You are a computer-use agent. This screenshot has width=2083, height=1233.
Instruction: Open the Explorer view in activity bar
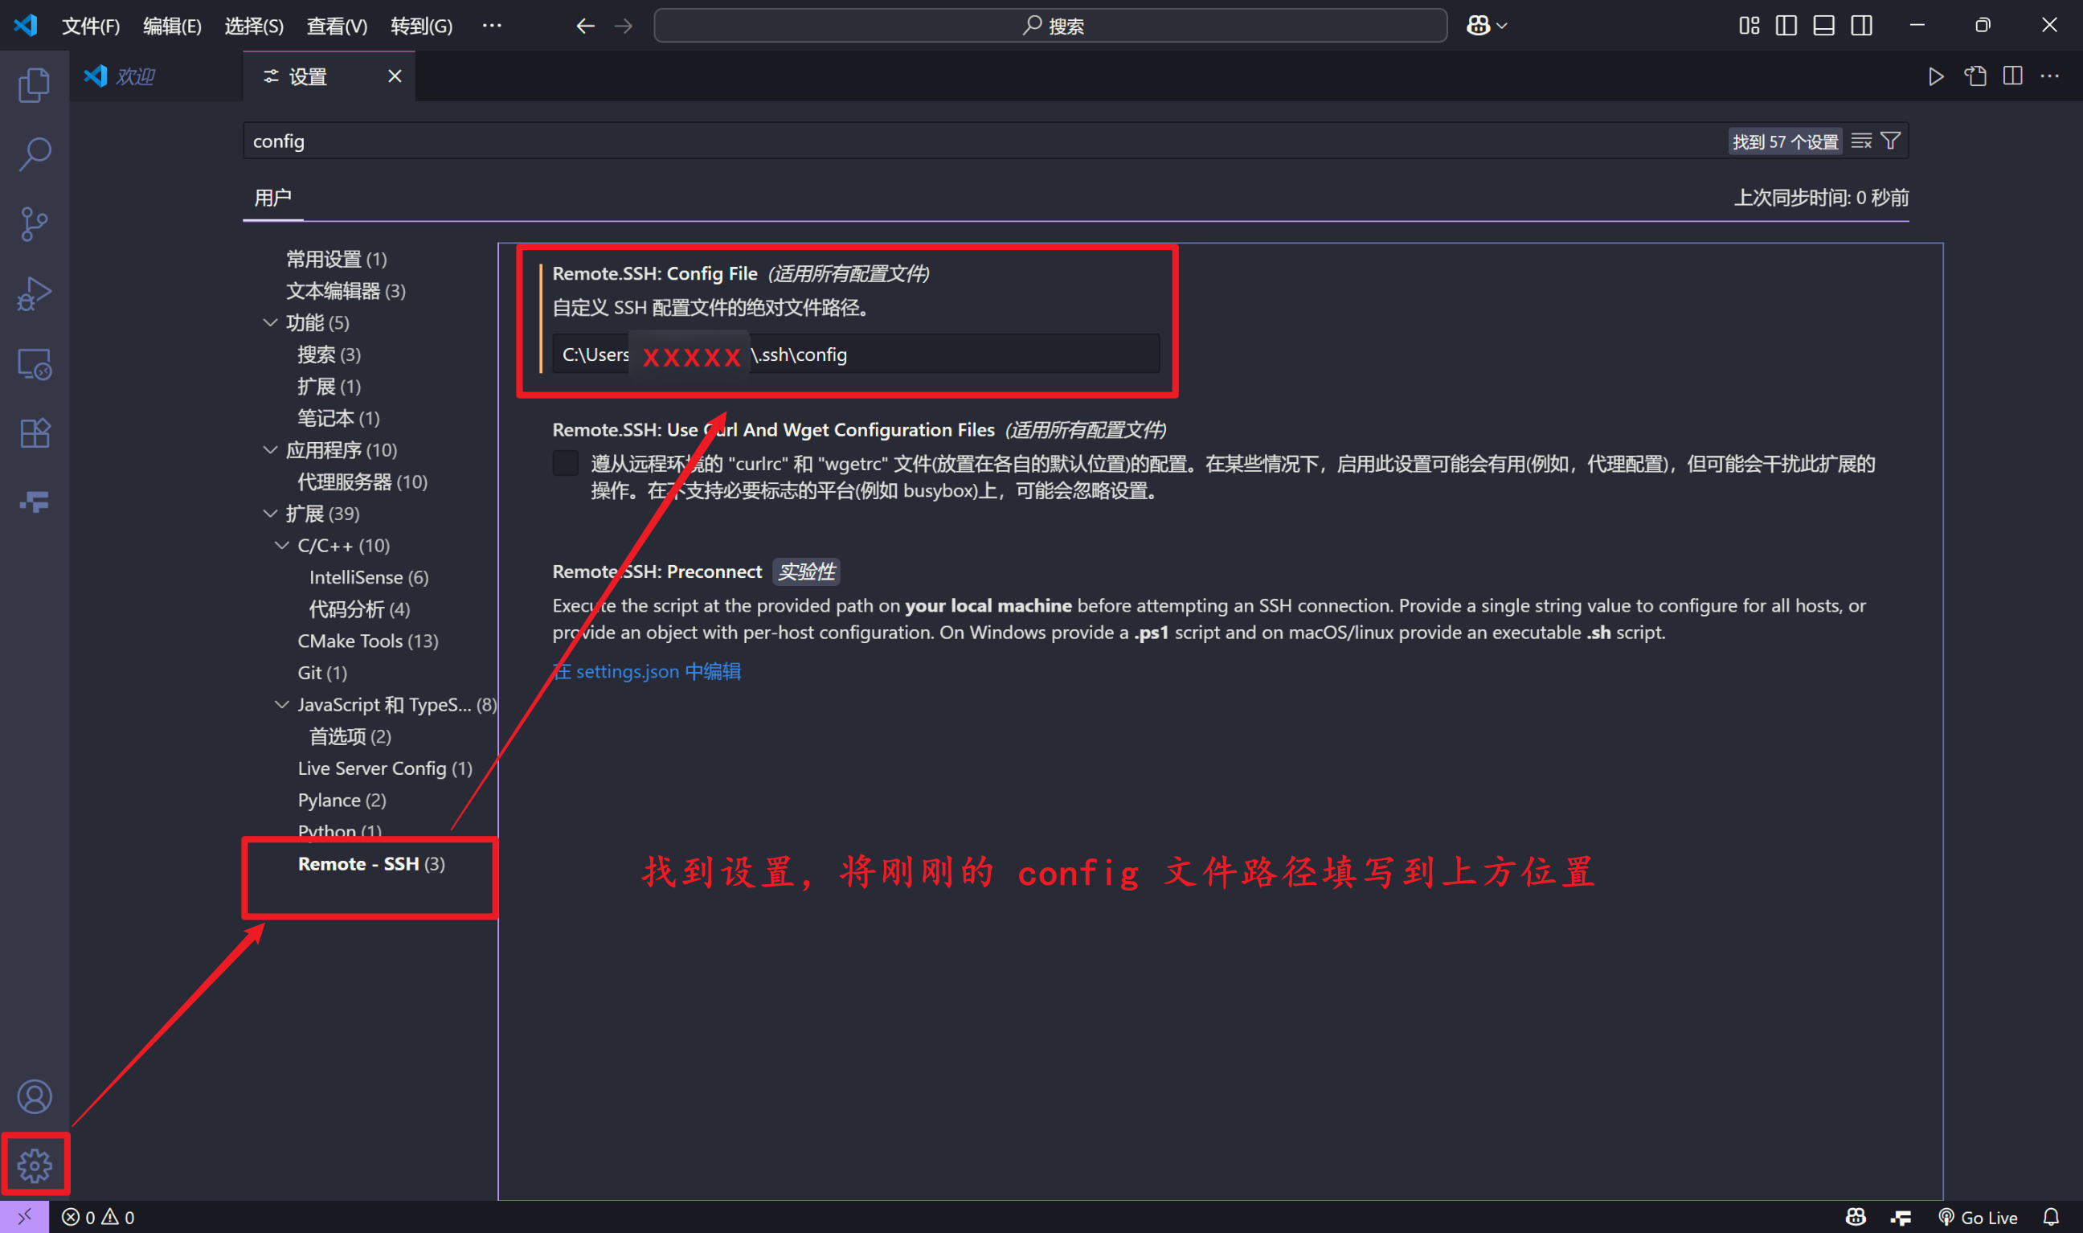click(34, 84)
